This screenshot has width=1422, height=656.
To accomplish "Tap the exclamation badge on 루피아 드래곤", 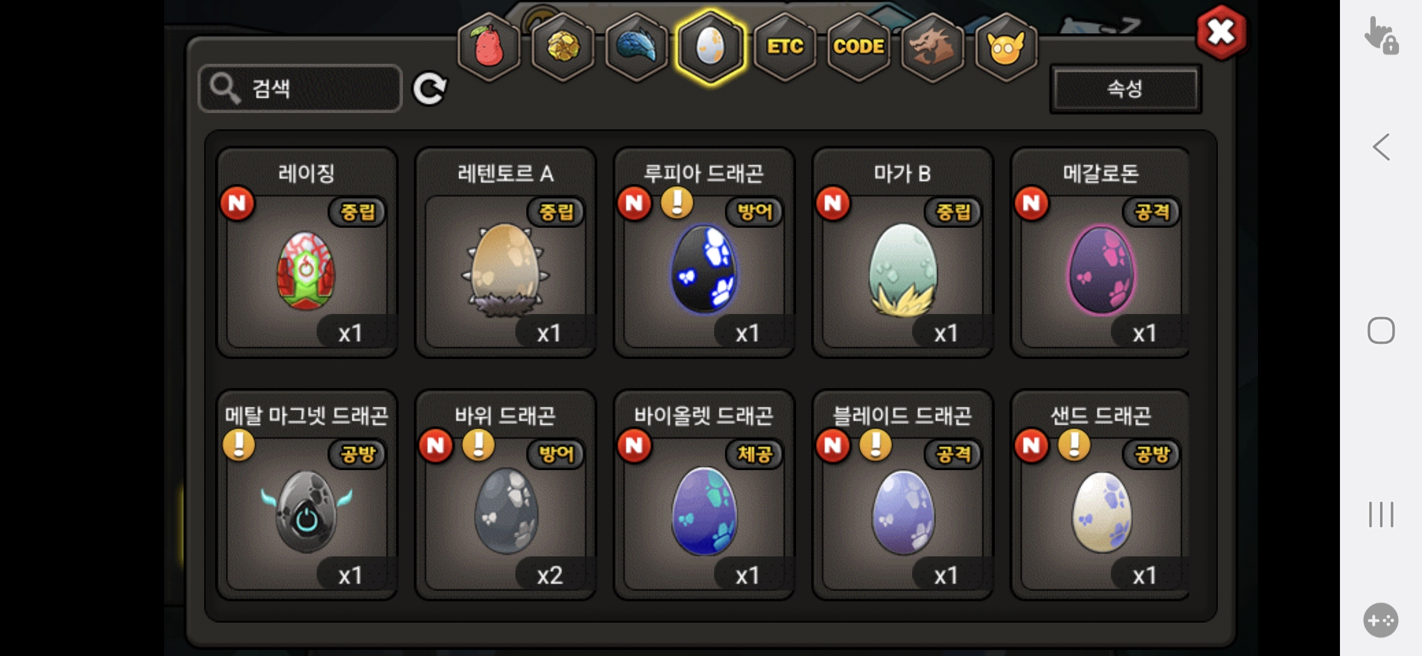I will (x=677, y=202).
